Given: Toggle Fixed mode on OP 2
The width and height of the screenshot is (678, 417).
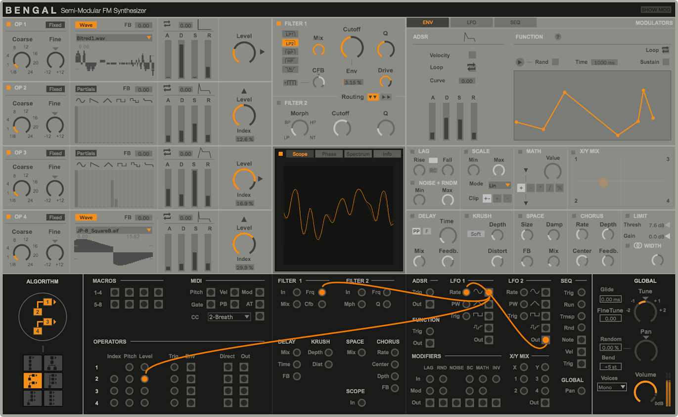Looking at the screenshot, I should pyautogui.click(x=55, y=89).
